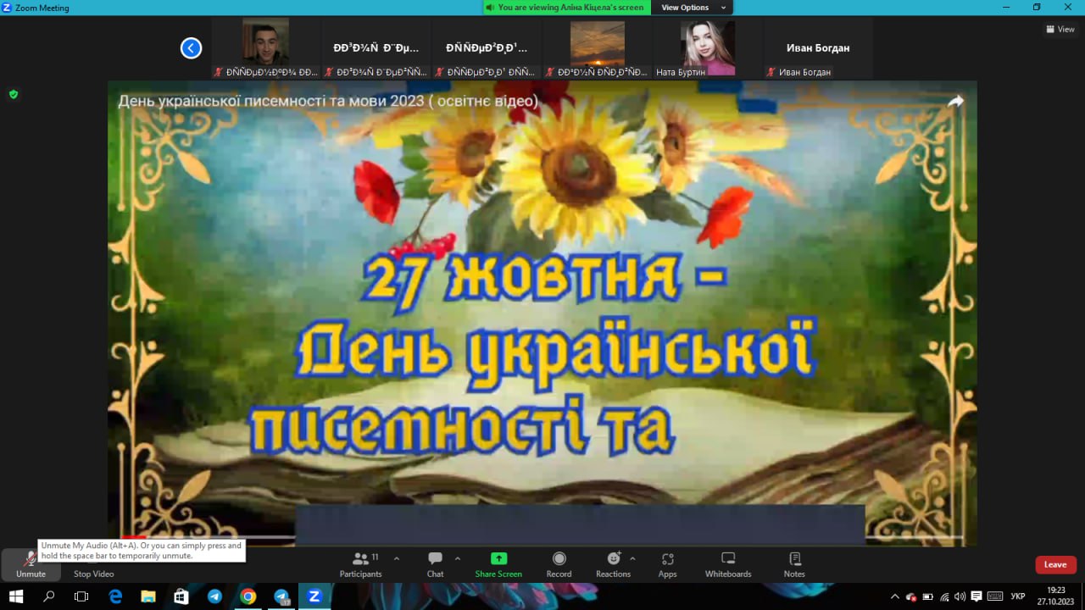The width and height of the screenshot is (1085, 610).
Task: Open the Apps panel
Action: 667,563
